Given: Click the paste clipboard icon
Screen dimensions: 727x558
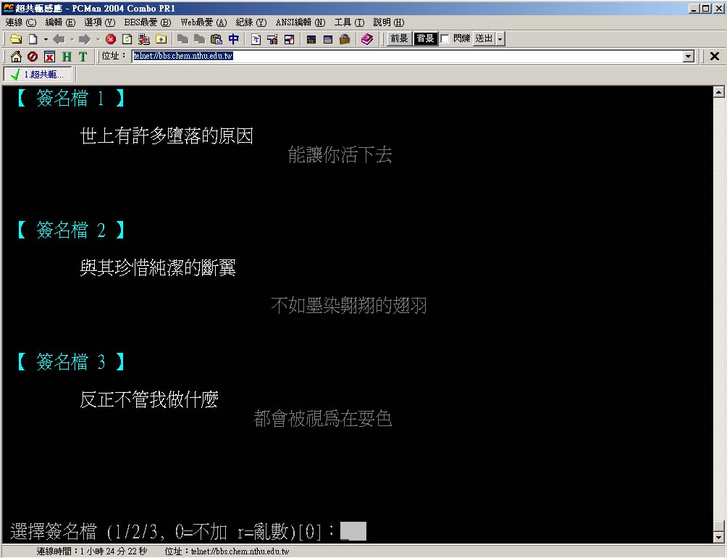Looking at the screenshot, I should [x=216, y=39].
